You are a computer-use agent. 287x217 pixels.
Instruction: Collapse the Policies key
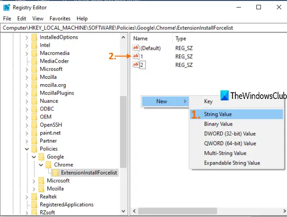(27, 149)
